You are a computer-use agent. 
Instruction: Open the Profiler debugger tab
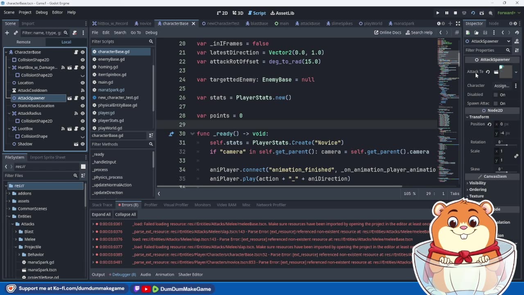(x=151, y=205)
